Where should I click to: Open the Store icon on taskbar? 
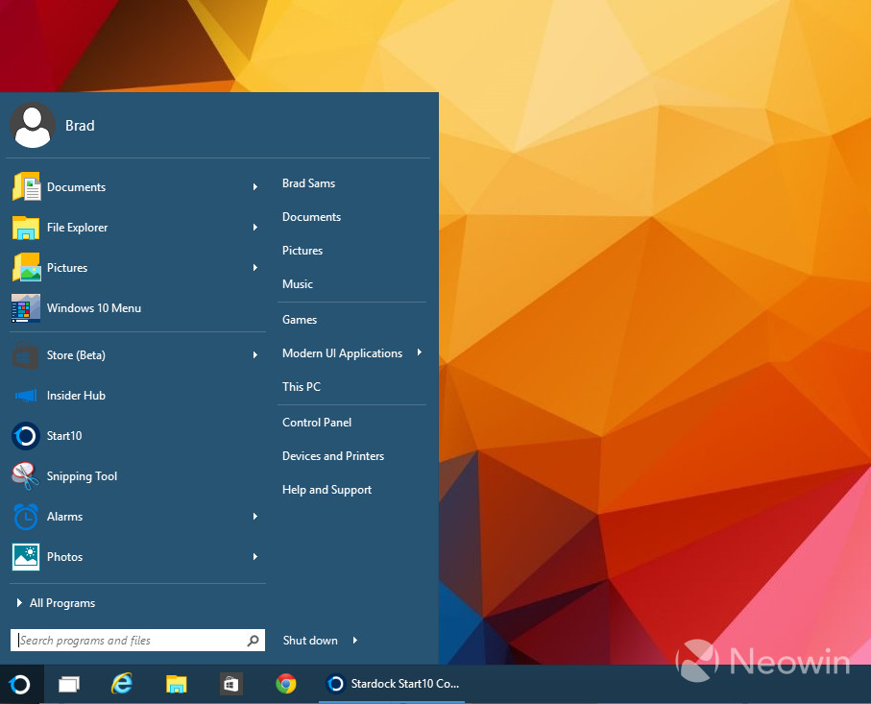[230, 684]
